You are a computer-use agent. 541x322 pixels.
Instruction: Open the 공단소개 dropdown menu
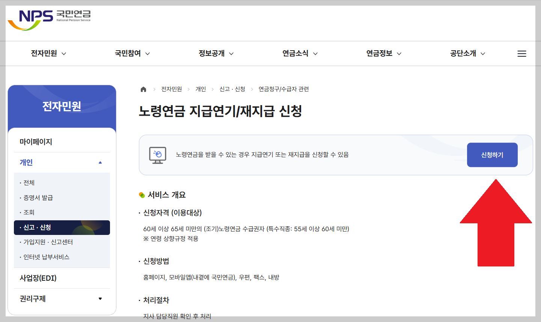pos(464,53)
